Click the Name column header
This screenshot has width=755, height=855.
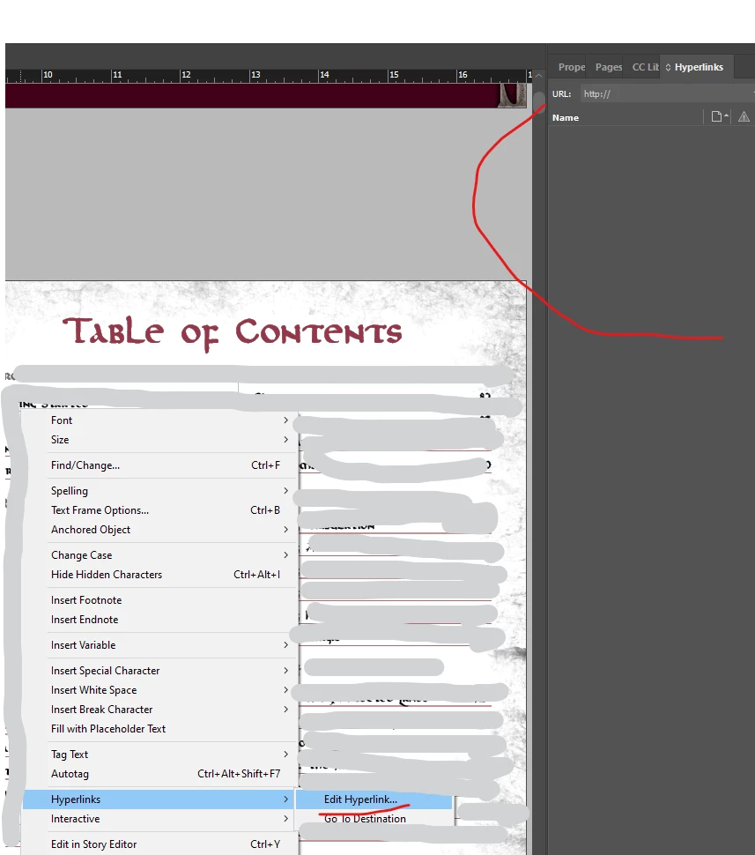[566, 118]
